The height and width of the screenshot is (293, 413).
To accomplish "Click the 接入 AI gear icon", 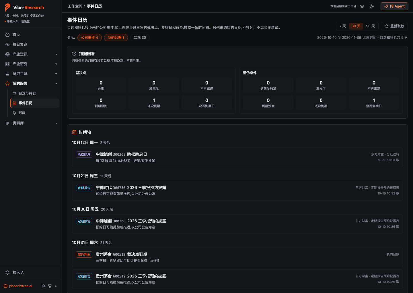I will point(7,273).
